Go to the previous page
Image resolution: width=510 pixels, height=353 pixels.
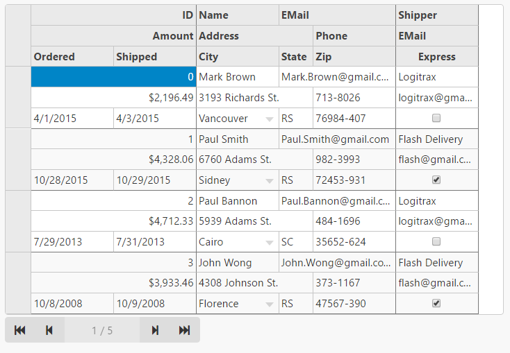49,330
